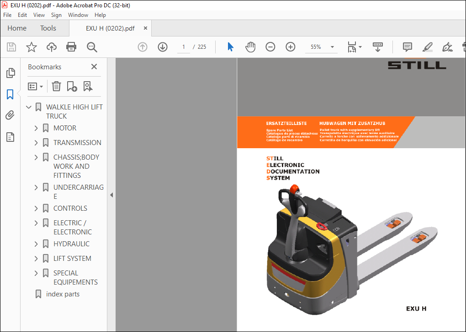Select the EXU H (0202).pdf document tab
The image size is (466, 332).
pyautogui.click(x=110, y=28)
